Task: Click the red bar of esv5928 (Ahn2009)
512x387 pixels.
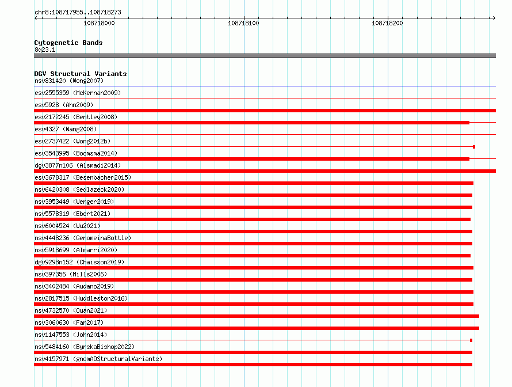Action: (x=265, y=111)
